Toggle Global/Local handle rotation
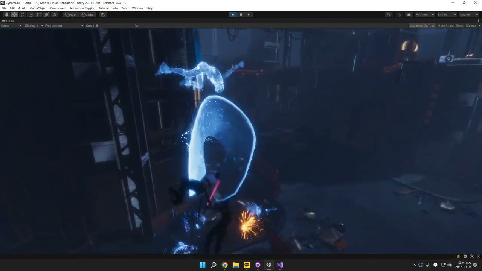The height and width of the screenshot is (271, 482). pos(88,15)
